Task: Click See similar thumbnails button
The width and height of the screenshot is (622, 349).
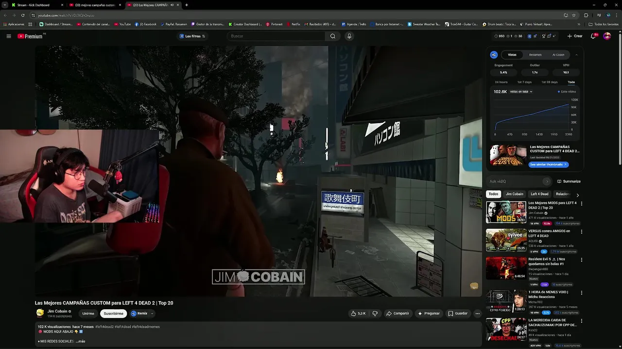Action: point(549,164)
